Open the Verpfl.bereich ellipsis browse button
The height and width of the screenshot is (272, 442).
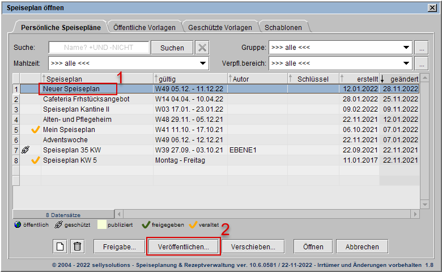pyautogui.click(x=420, y=63)
